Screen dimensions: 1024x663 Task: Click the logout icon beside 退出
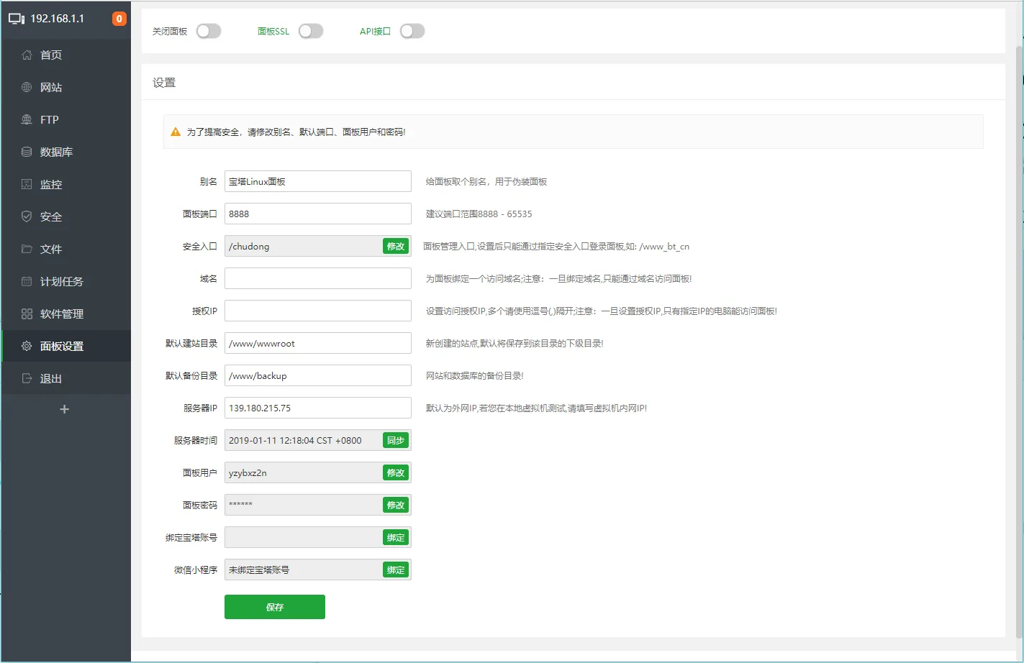27,378
